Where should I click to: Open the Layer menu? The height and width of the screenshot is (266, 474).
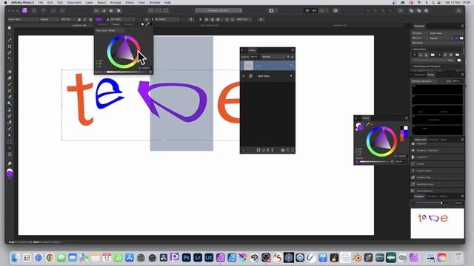tap(89, 2)
